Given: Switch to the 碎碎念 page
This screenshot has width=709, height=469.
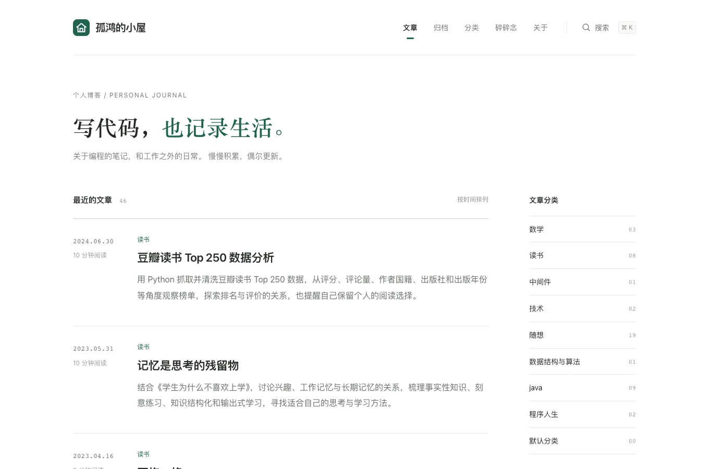Looking at the screenshot, I should 506,28.
